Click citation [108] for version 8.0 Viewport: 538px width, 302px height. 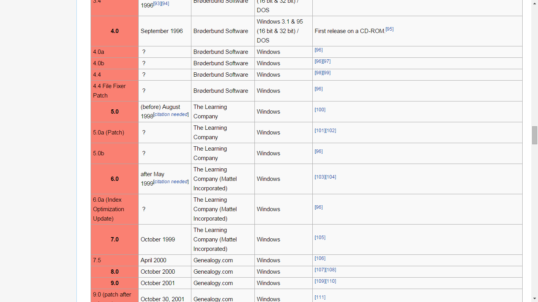pos(332,269)
